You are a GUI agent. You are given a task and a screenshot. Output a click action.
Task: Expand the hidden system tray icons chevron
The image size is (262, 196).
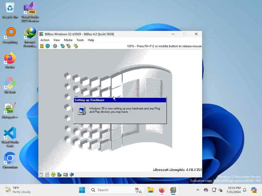pos(198,190)
